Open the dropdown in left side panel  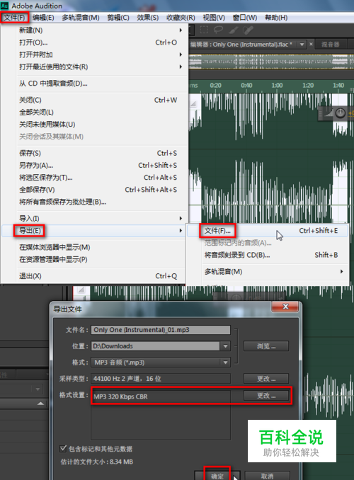click(38, 389)
